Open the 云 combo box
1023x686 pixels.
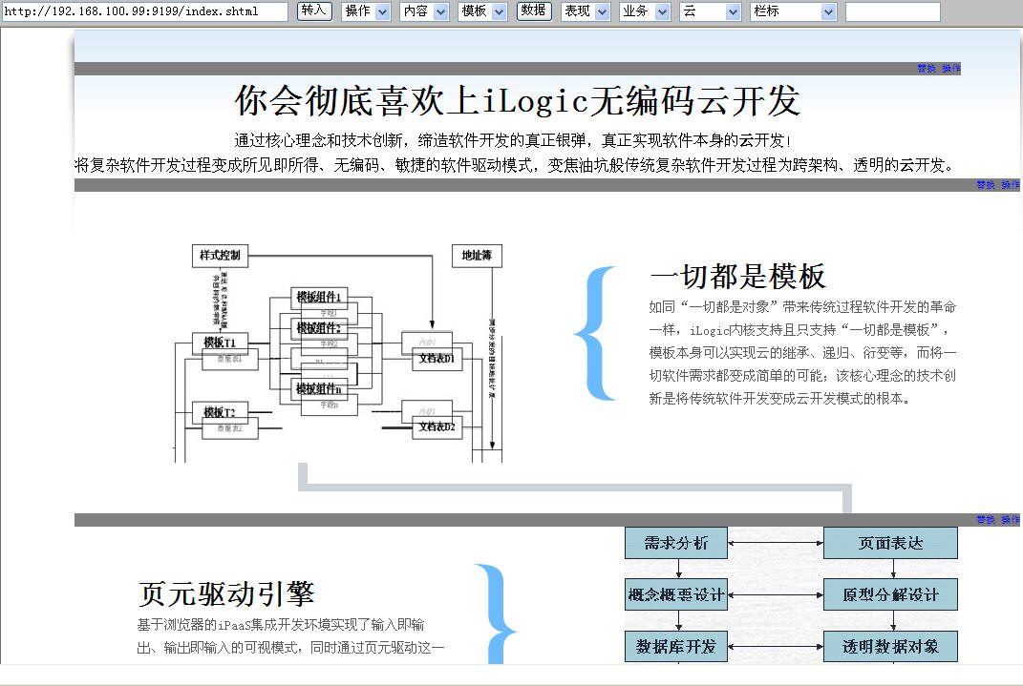[710, 11]
